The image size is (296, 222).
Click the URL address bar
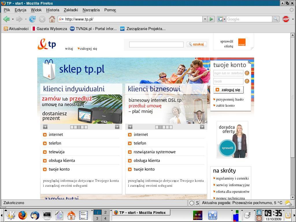click(x=130, y=19)
